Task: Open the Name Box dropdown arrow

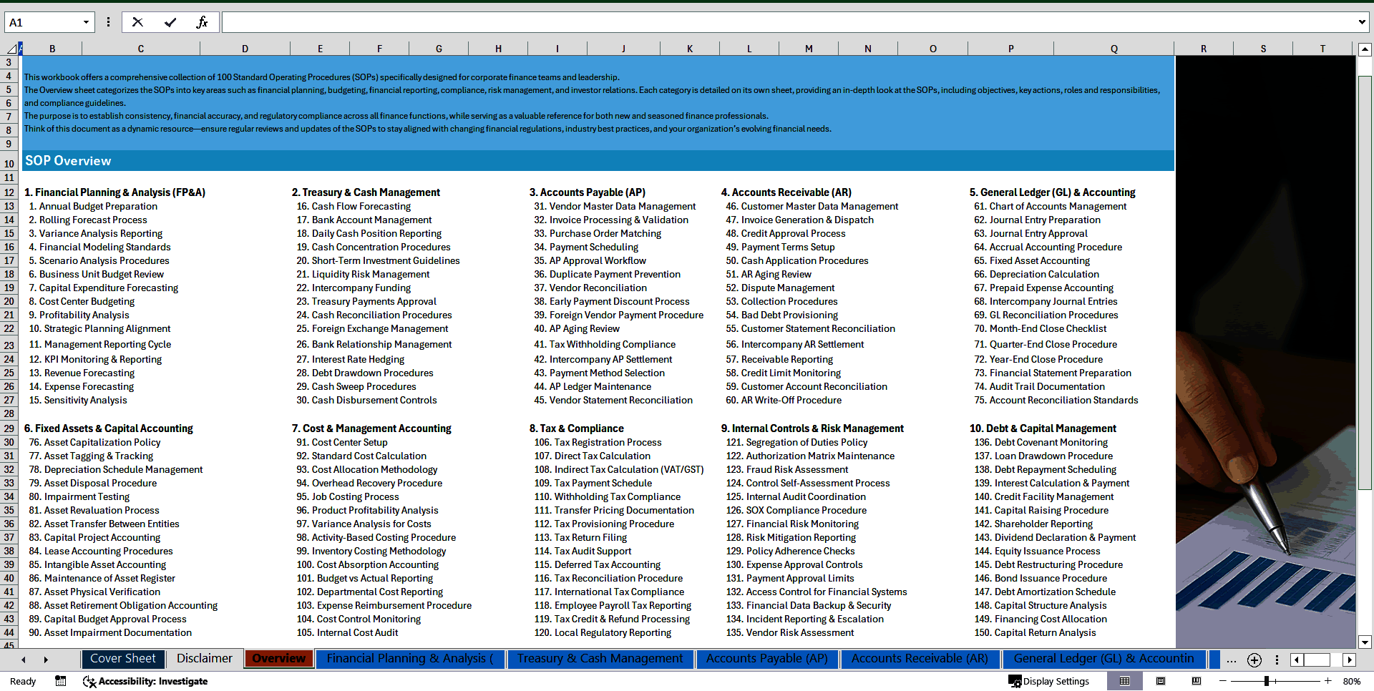Action: click(x=87, y=21)
